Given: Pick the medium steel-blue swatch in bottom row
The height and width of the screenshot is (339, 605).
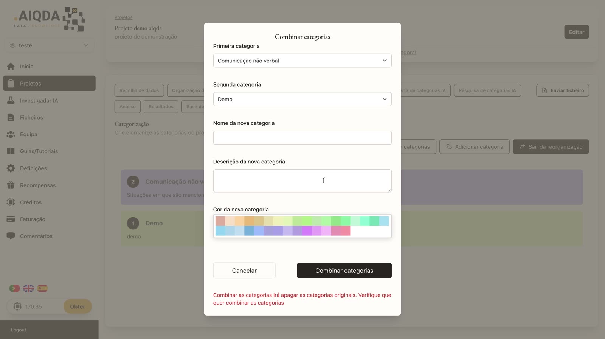Looking at the screenshot, I should pyautogui.click(x=249, y=231).
